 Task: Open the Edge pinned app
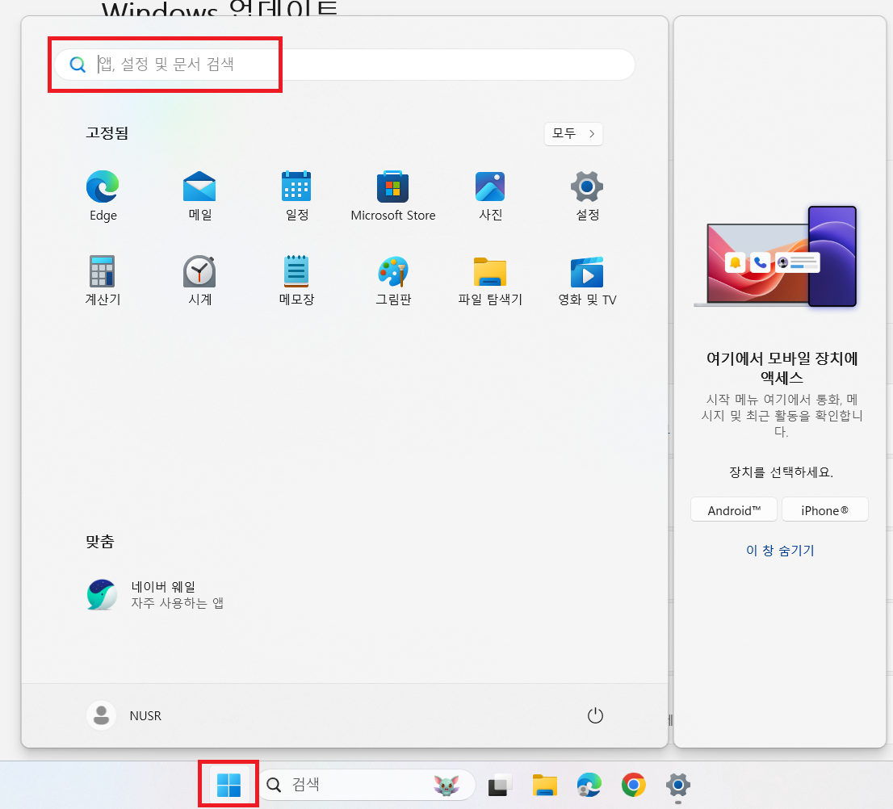click(x=103, y=195)
